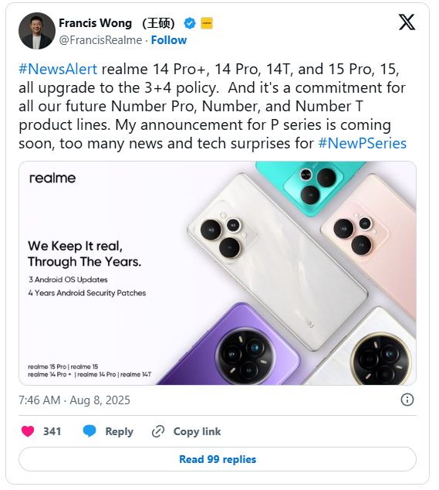Screen dimensions: 439x490
Task: Click the @FrancisRealme handle
Action: [100, 40]
